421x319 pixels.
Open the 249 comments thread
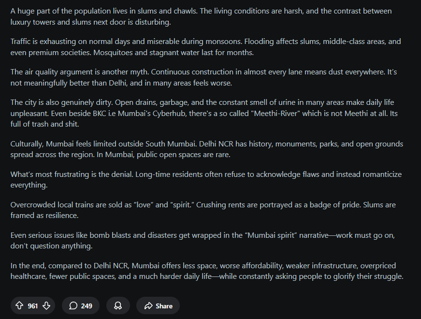coord(80,305)
